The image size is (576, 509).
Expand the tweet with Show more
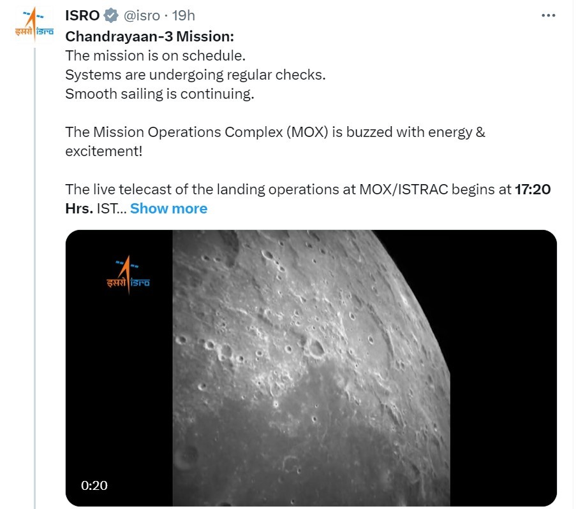point(168,208)
